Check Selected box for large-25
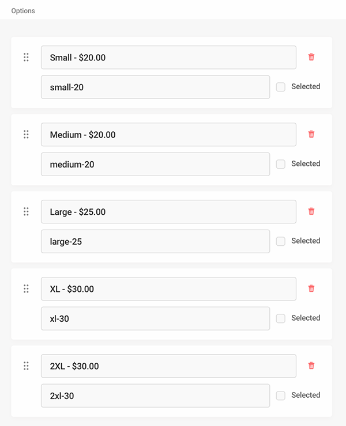The image size is (346, 426). (281, 241)
